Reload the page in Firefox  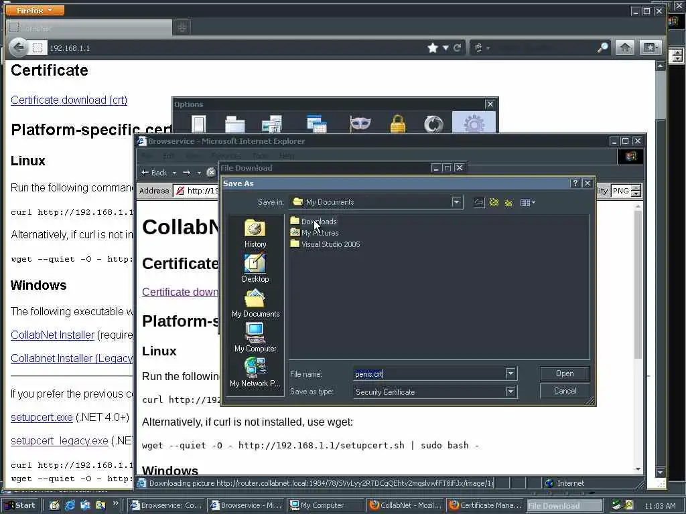[x=457, y=48]
